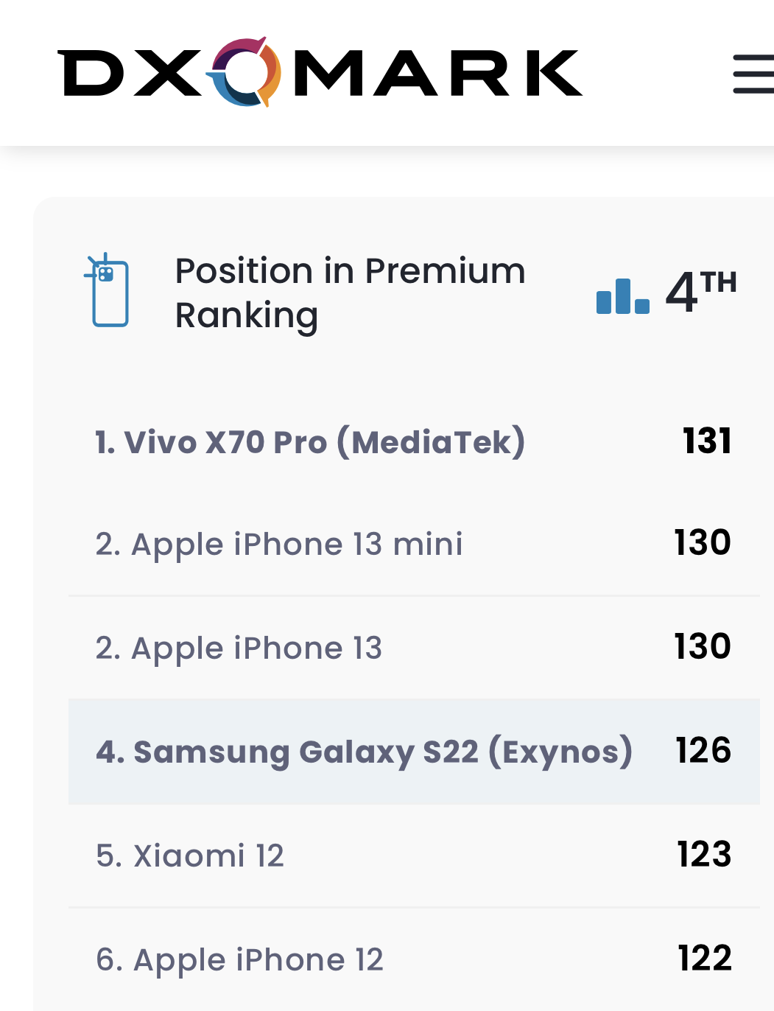Click the MARK lettering of the logo
774x1011 pixels.
pos(437,73)
